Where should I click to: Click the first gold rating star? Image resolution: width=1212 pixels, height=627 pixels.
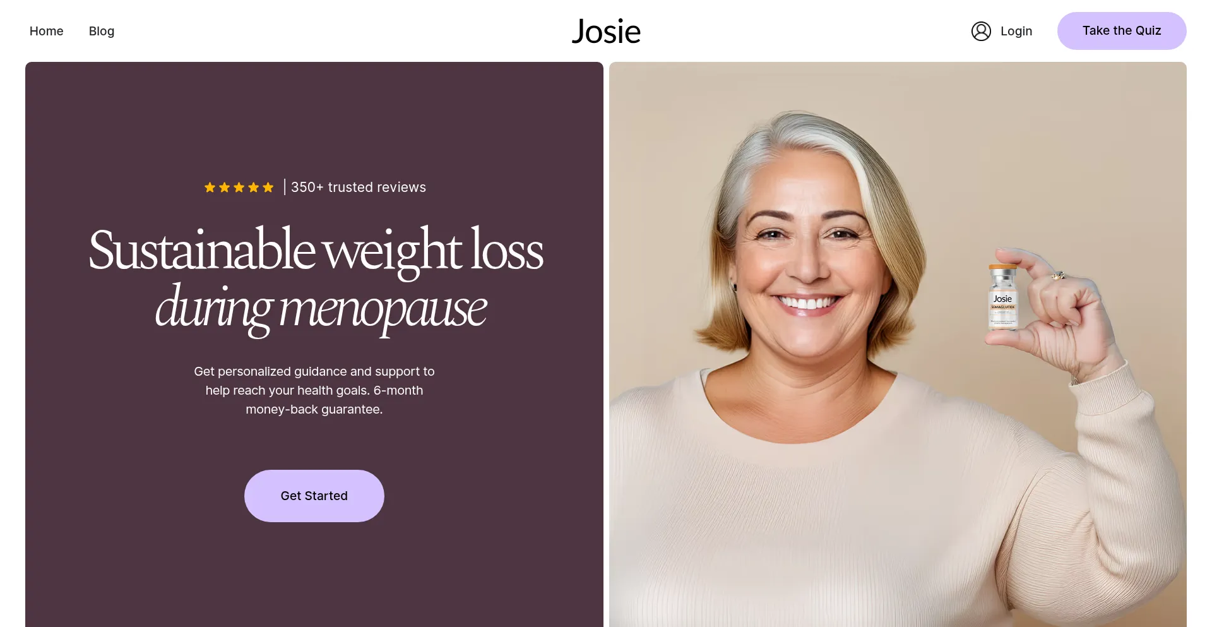point(210,188)
